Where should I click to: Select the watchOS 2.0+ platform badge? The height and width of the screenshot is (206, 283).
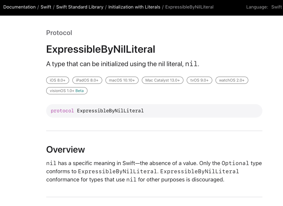232,80
